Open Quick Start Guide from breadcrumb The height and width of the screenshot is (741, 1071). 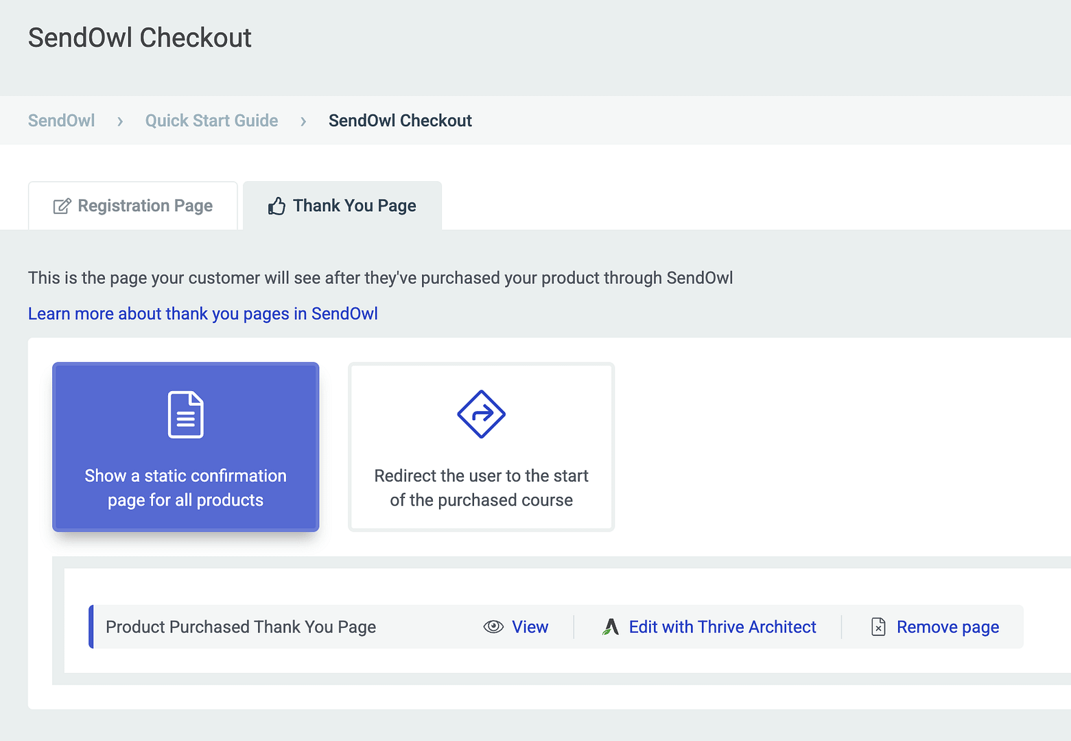(211, 120)
